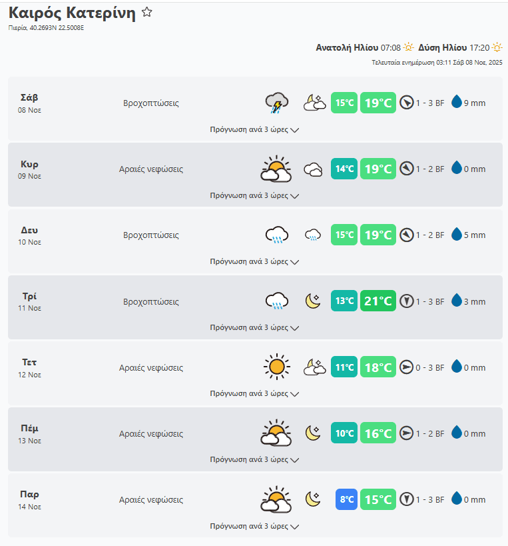
Task: Click the wind direction compass for Πέμ
Action: click(x=407, y=433)
